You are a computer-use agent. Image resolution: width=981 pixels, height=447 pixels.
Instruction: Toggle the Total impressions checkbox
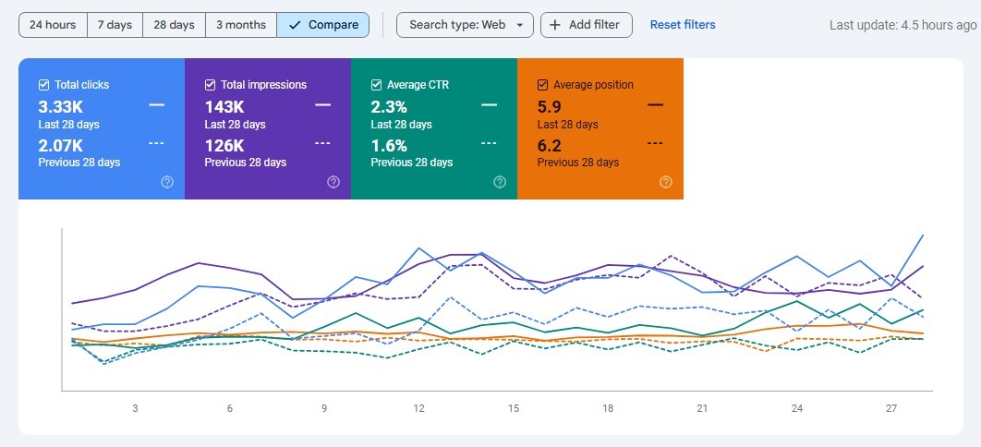[x=211, y=85]
